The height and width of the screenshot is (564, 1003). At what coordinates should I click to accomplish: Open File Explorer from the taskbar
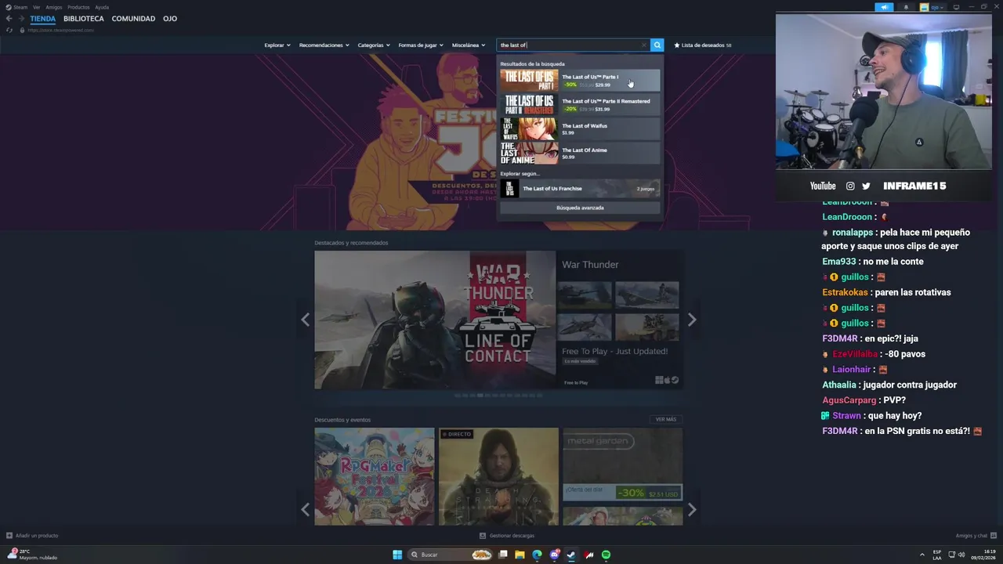pos(520,555)
